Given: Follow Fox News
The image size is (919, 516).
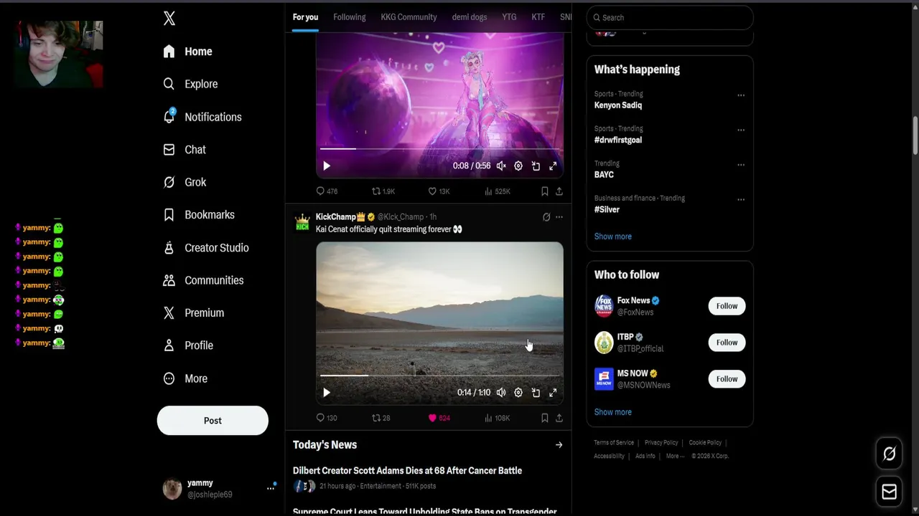Looking at the screenshot, I should (x=727, y=306).
